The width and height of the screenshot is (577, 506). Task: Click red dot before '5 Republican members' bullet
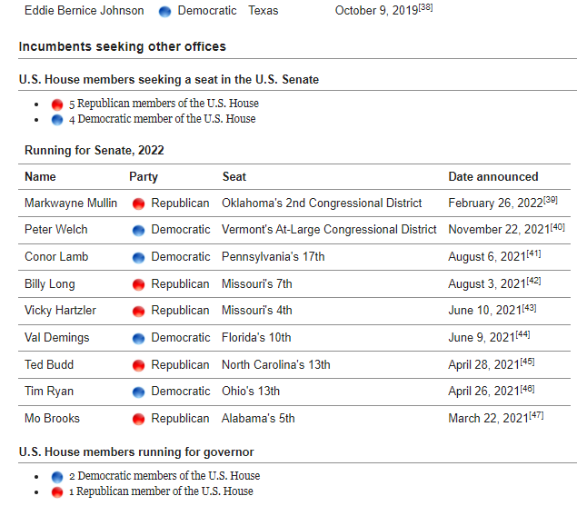pos(57,104)
